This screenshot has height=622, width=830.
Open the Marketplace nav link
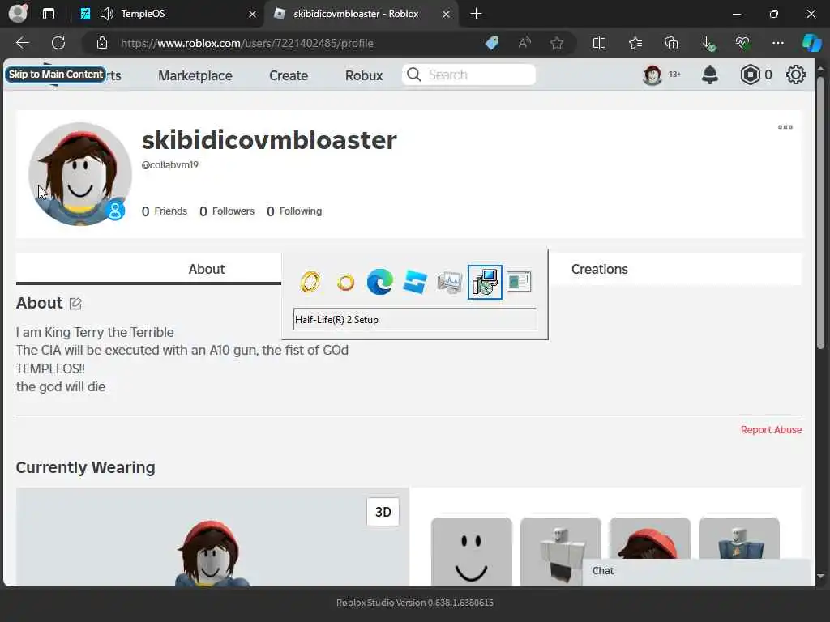click(195, 75)
